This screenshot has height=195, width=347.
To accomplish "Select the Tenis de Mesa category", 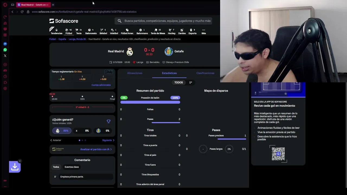I will [158, 31].
